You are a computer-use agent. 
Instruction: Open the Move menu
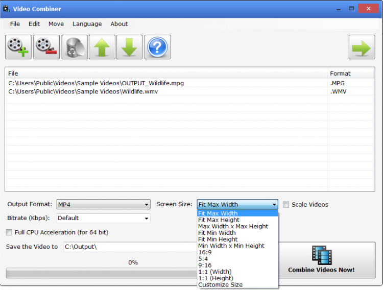(56, 24)
